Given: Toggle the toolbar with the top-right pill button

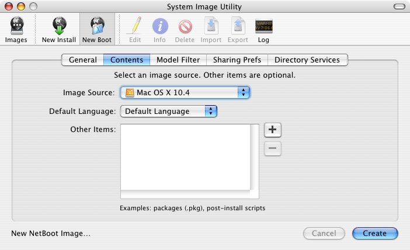Looking at the screenshot, I should click(399, 6).
